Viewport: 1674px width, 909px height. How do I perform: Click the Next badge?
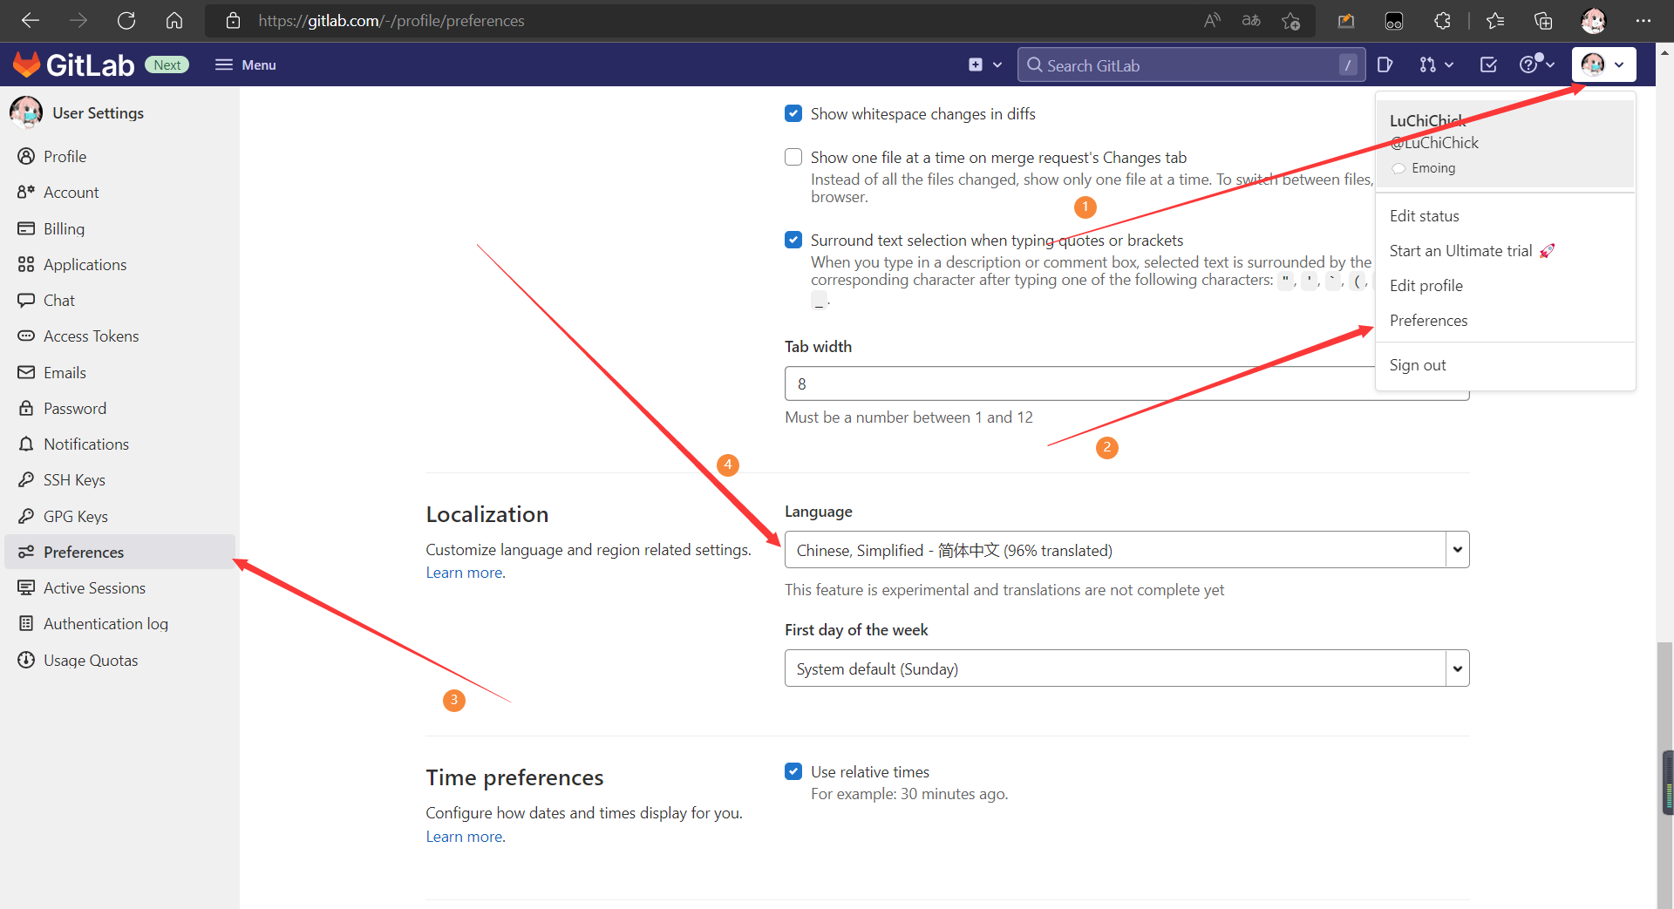(167, 64)
